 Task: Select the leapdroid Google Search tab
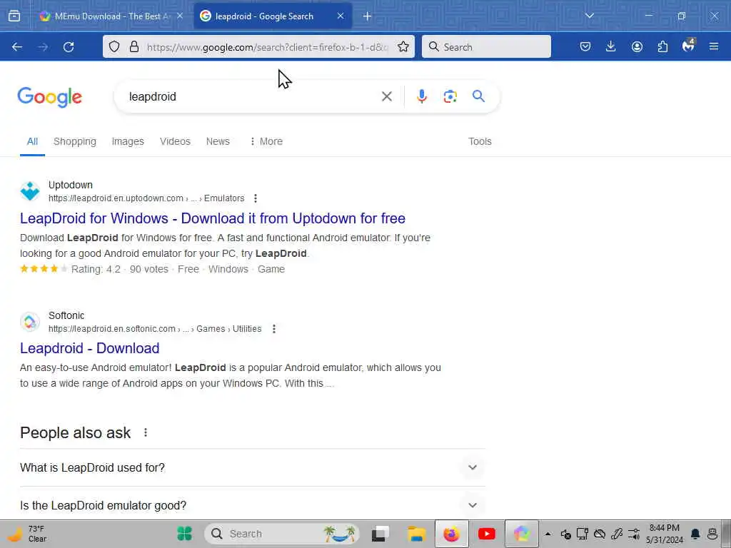[x=273, y=16]
